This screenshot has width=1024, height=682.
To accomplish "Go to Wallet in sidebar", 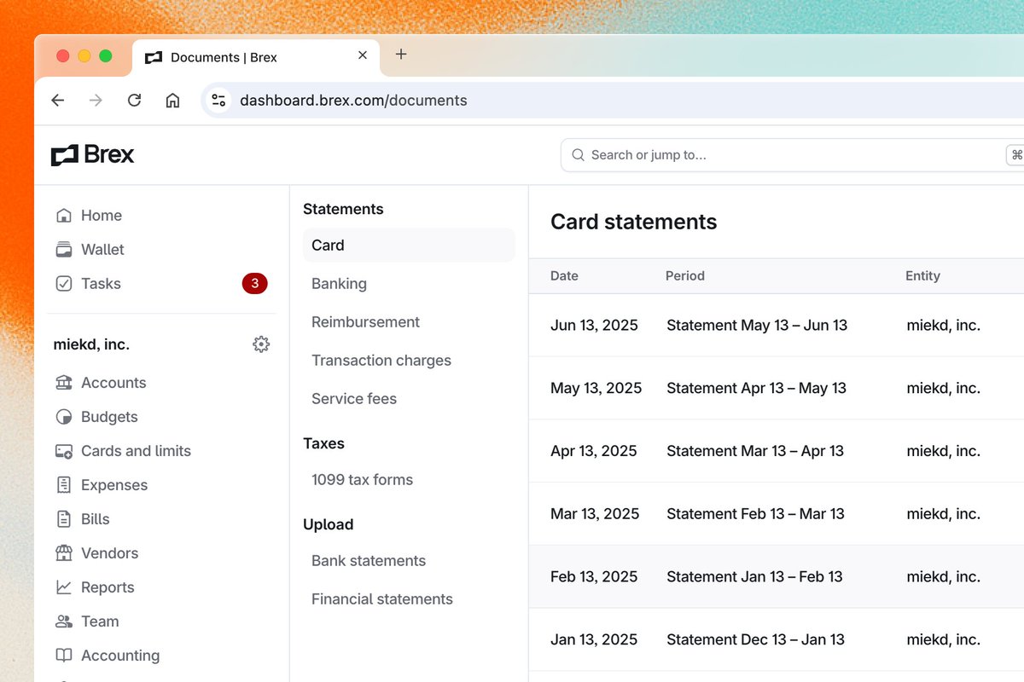I will [102, 250].
